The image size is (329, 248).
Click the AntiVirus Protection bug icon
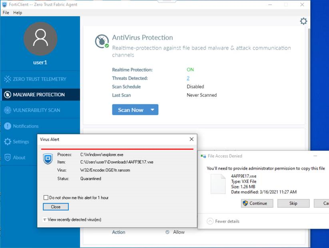(x=102, y=41)
